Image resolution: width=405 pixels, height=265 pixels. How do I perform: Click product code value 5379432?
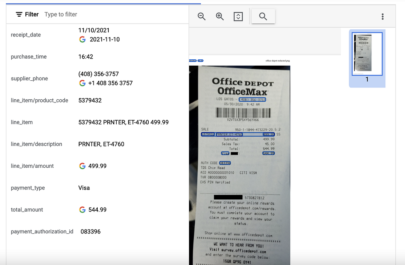pyautogui.click(x=90, y=100)
